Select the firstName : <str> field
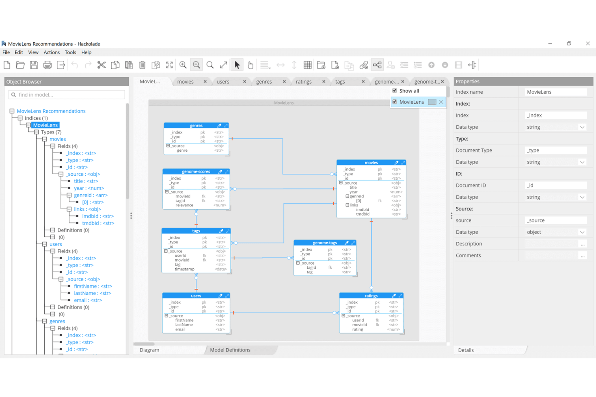The width and height of the screenshot is (596, 397). [x=93, y=286]
